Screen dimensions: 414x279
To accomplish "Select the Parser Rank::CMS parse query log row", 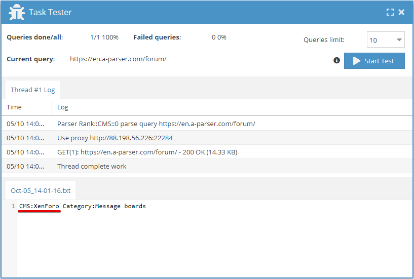I will click(x=156, y=124).
